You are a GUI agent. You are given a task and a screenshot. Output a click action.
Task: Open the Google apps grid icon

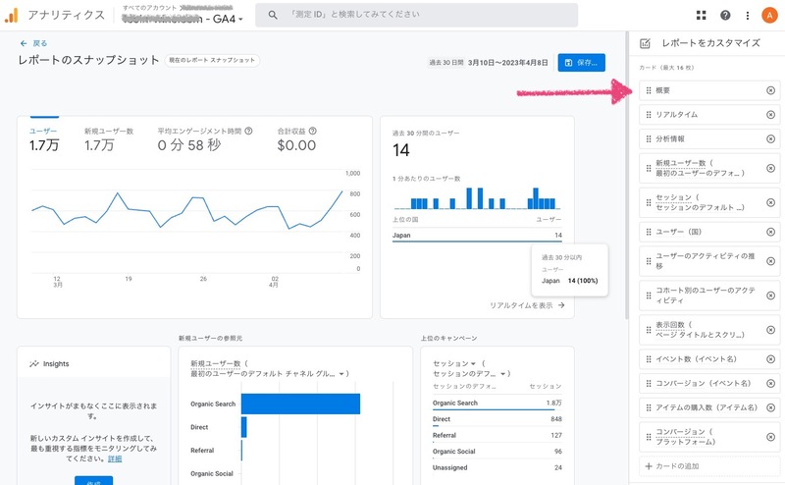pos(701,15)
